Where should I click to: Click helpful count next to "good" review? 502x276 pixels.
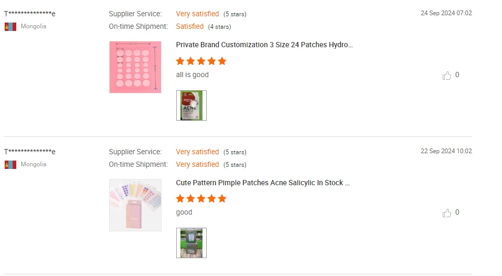click(x=457, y=213)
